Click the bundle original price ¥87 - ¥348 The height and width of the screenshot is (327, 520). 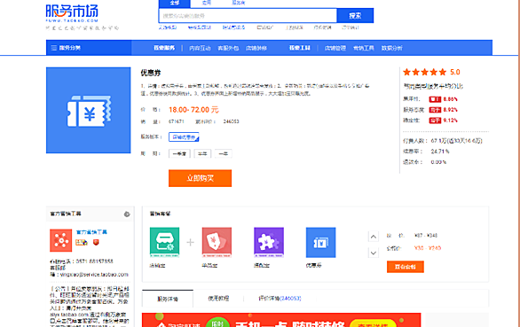tap(426, 236)
